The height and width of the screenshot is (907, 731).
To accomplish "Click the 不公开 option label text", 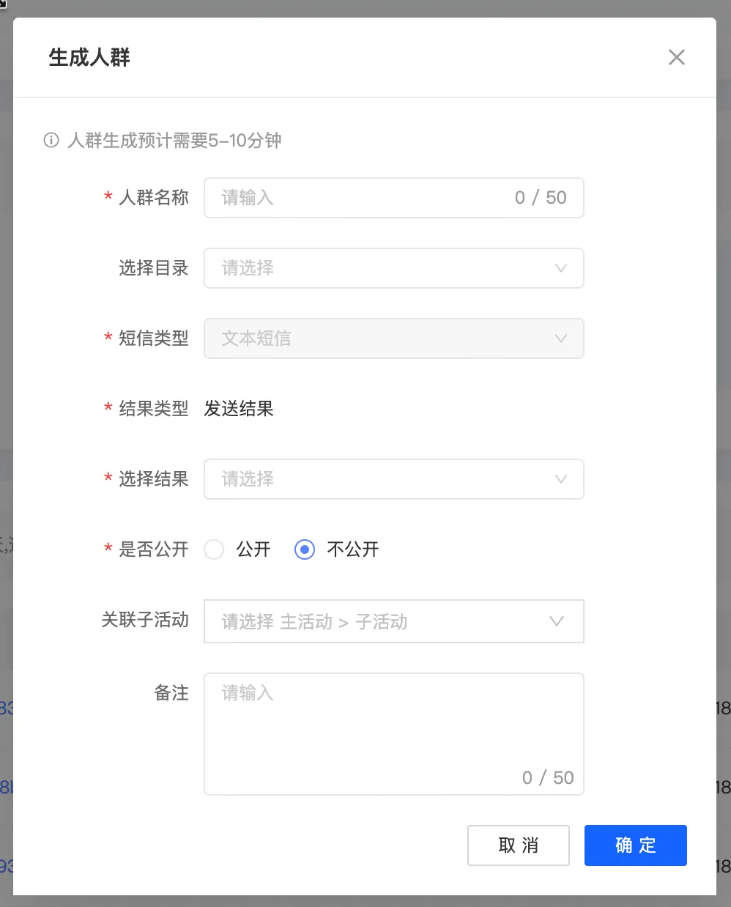I will coord(353,549).
